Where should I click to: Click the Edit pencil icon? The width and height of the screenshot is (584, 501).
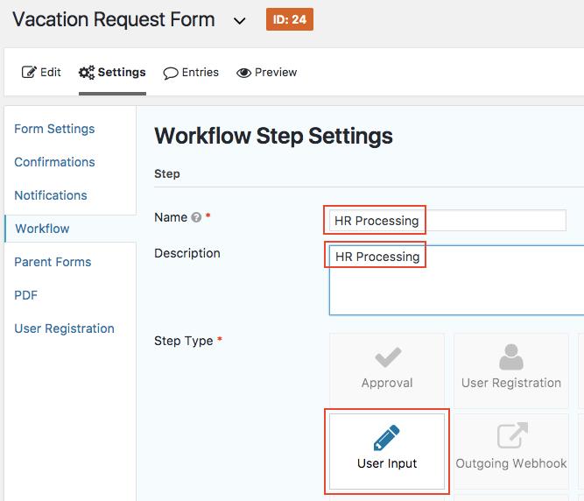(29, 73)
